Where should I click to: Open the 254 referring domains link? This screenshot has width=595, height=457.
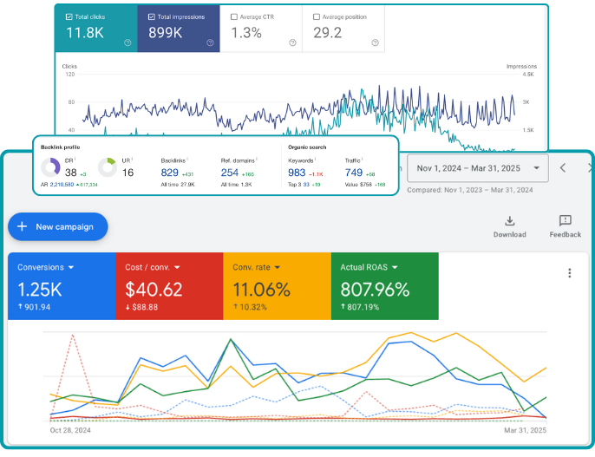(x=230, y=173)
